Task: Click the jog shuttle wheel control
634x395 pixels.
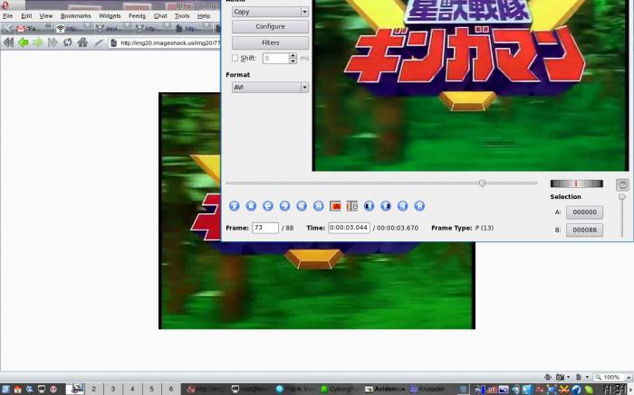Action: click(x=577, y=183)
